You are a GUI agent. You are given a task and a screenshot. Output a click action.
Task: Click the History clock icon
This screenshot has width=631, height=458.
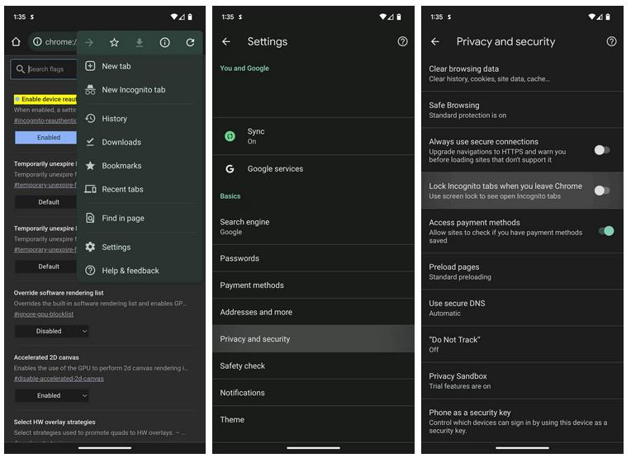click(x=90, y=119)
